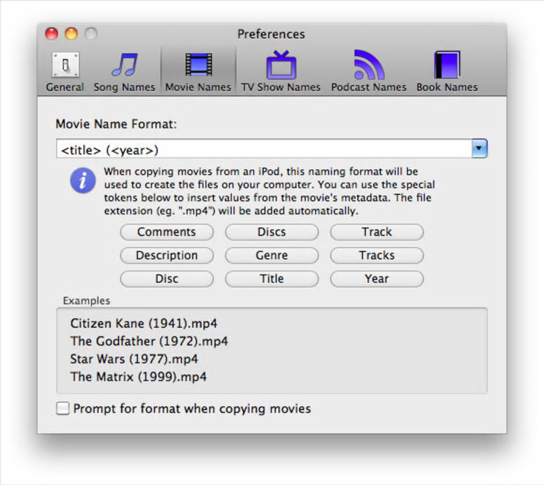This screenshot has height=485, width=544.
Task: Click the blue info icon
Action: (x=83, y=180)
